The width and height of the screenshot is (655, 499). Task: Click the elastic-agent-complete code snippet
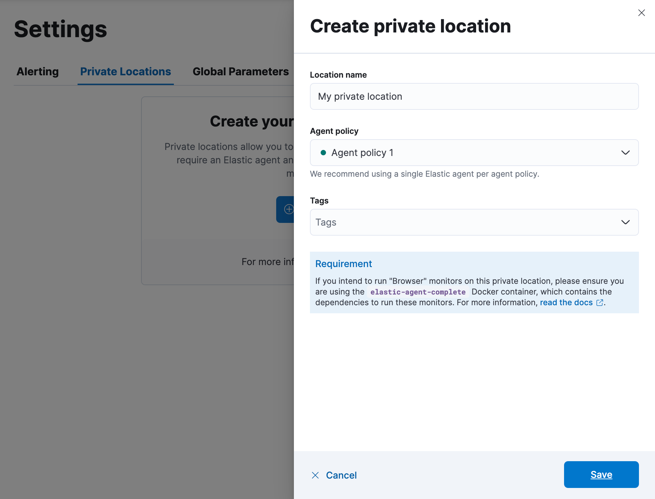(x=418, y=292)
